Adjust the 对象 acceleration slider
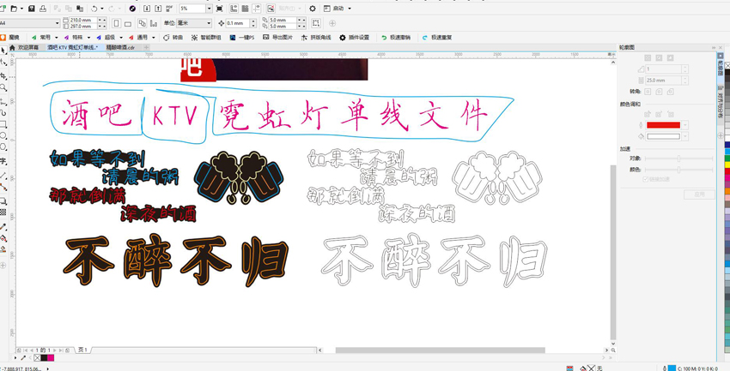 click(x=678, y=159)
